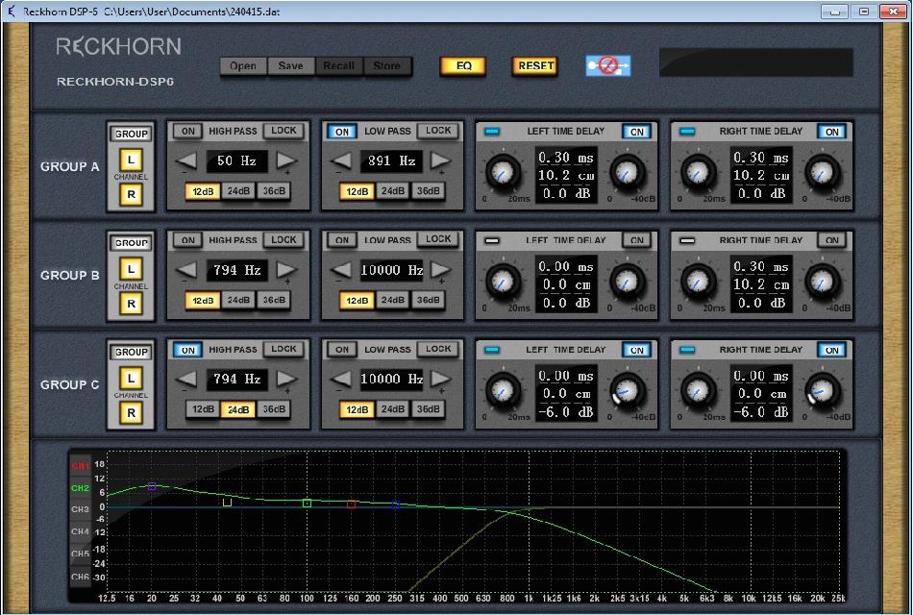913x615 pixels.
Task: Select 36dB slope for Group C low pass
Action: pyautogui.click(x=428, y=409)
